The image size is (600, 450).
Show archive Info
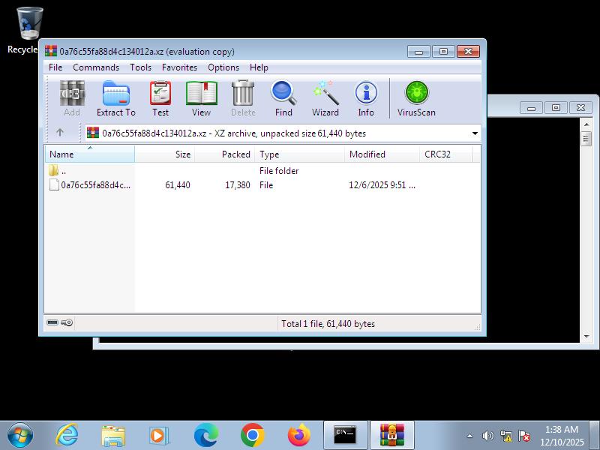(366, 99)
